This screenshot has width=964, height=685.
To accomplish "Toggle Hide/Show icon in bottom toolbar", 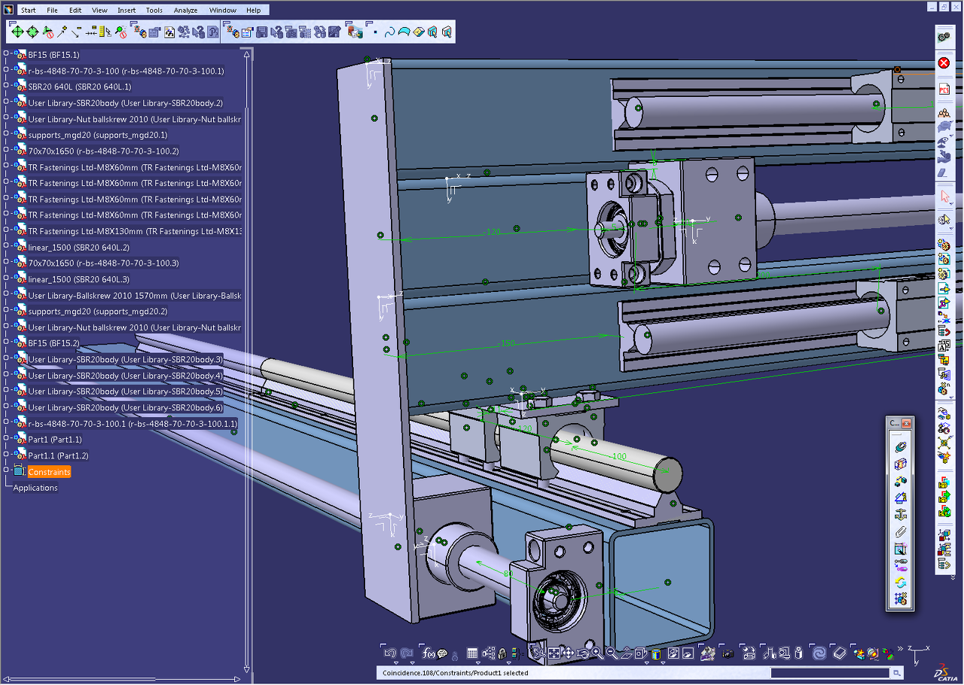I will pyautogui.click(x=673, y=653).
